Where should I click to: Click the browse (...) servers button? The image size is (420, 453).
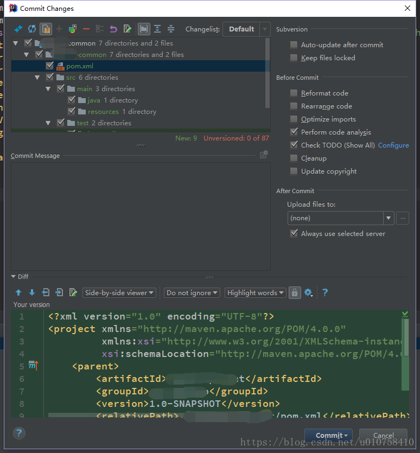[x=403, y=218]
